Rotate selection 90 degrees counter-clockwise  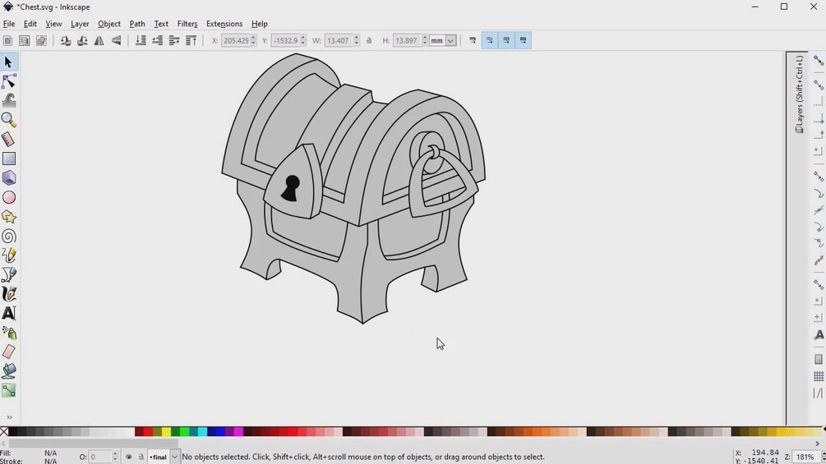coord(65,40)
